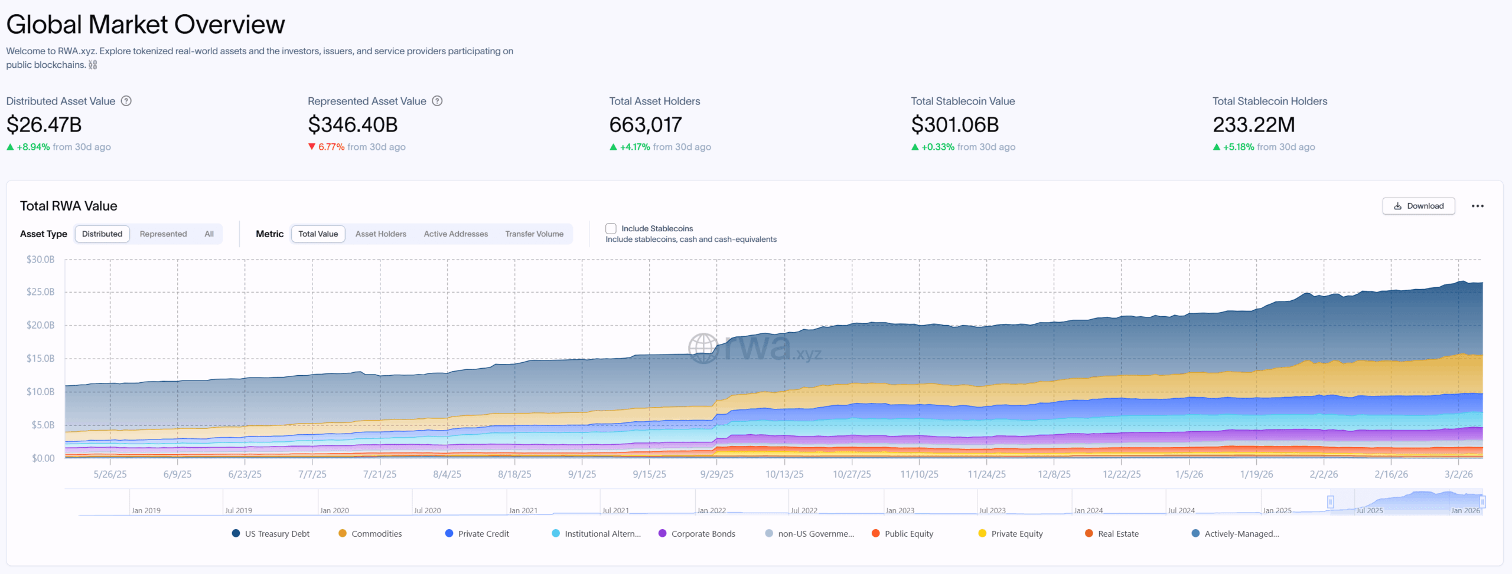Click Jan 2022 on the timeline navigator
1512x574 pixels.
pos(711,510)
